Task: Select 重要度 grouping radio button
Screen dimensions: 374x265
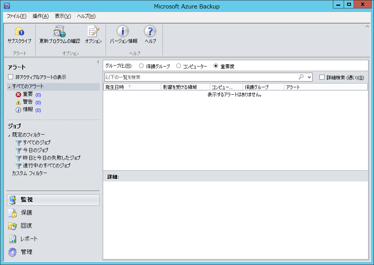Action: click(x=216, y=66)
